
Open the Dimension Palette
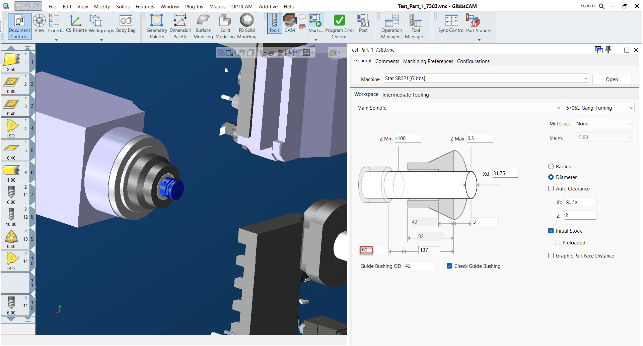pos(180,27)
